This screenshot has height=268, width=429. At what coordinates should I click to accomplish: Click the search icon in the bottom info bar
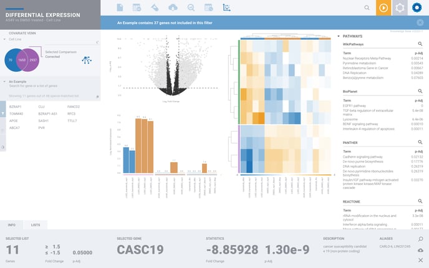pos(420,239)
